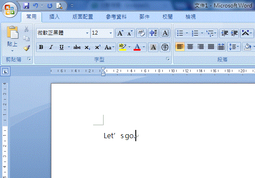Image resolution: width=255 pixels, height=178 pixels.
Task: Increase paragraph indent
Action: 234,33
